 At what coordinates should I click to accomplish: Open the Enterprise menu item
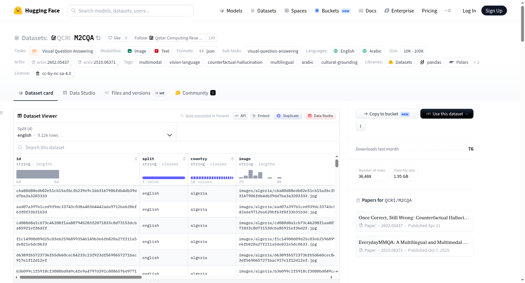399,11
